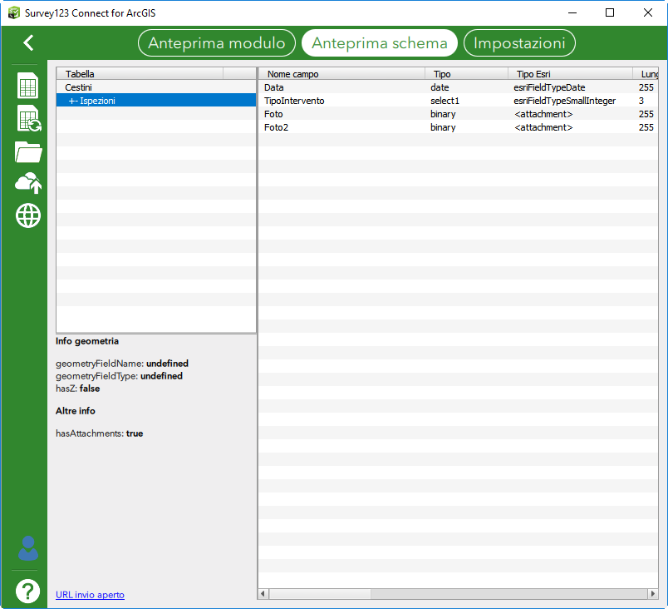
Task: Click the Survey123 app logo icon
Action: point(13,12)
